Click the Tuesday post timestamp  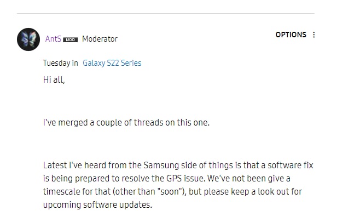(x=56, y=63)
